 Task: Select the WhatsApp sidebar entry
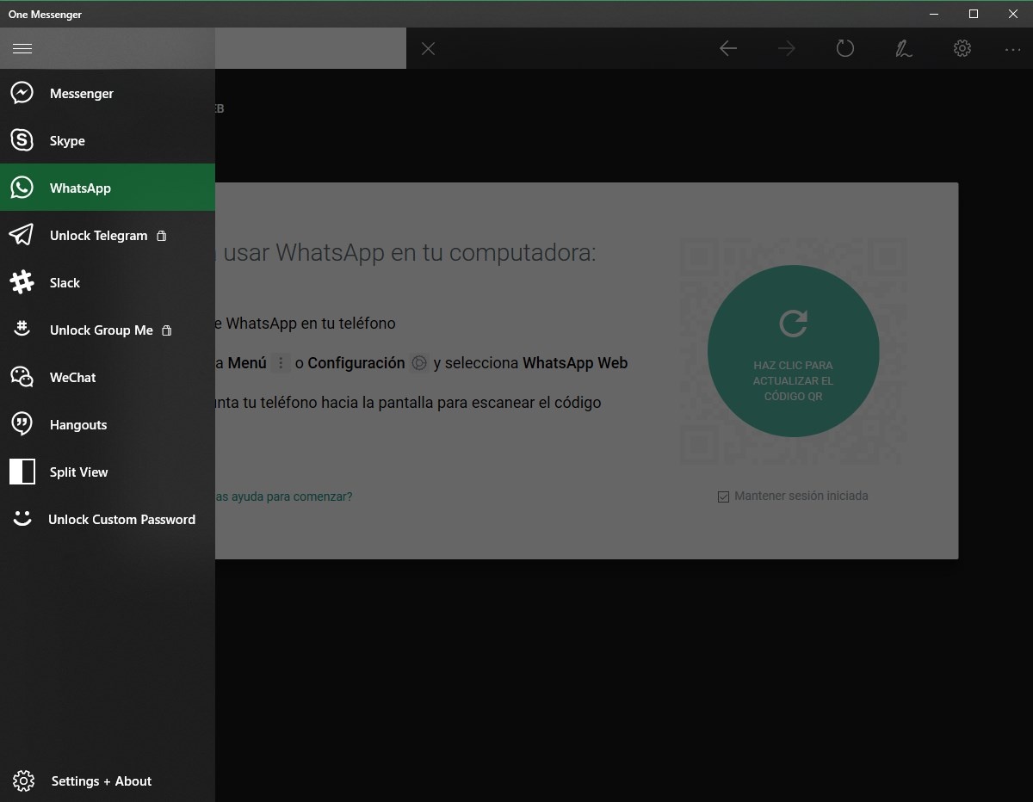tap(108, 188)
